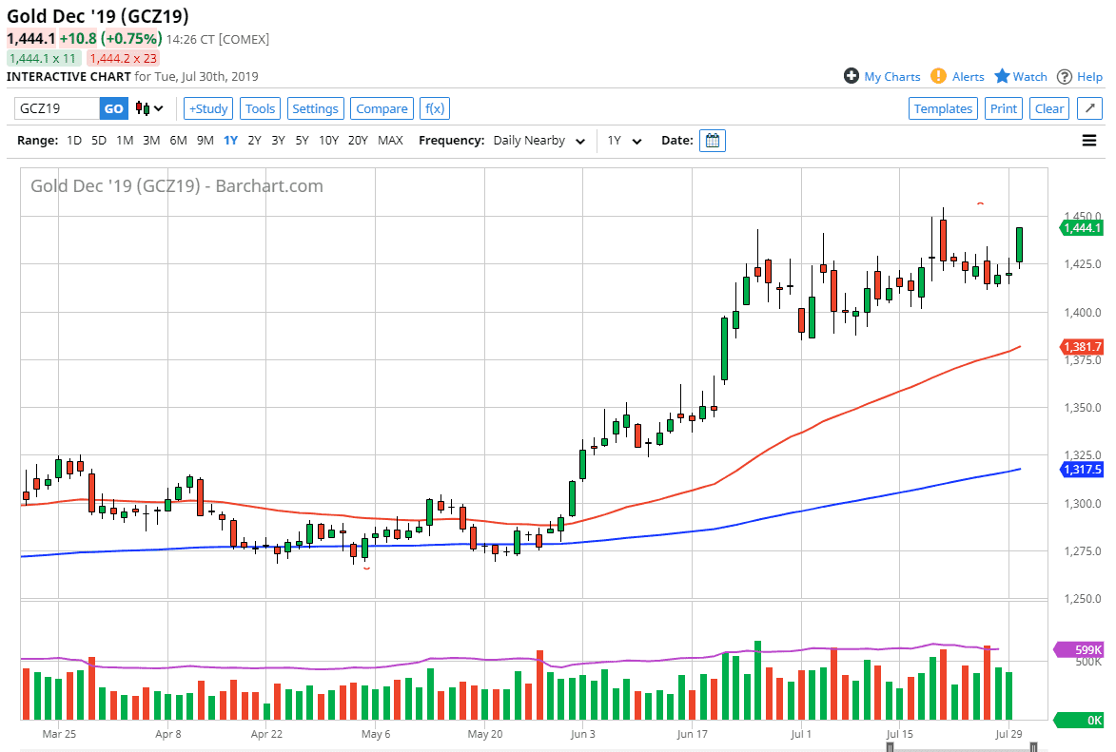Grab the right timeline range slider handle
This screenshot has height=752, width=1116.
(x=1033, y=747)
